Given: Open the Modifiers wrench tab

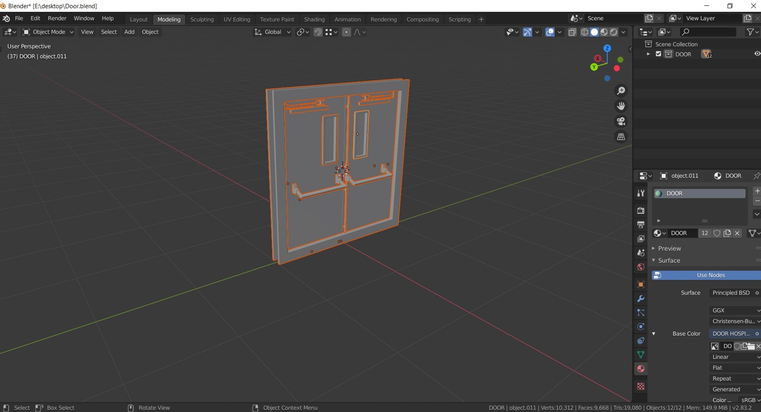Looking at the screenshot, I should pyautogui.click(x=641, y=299).
